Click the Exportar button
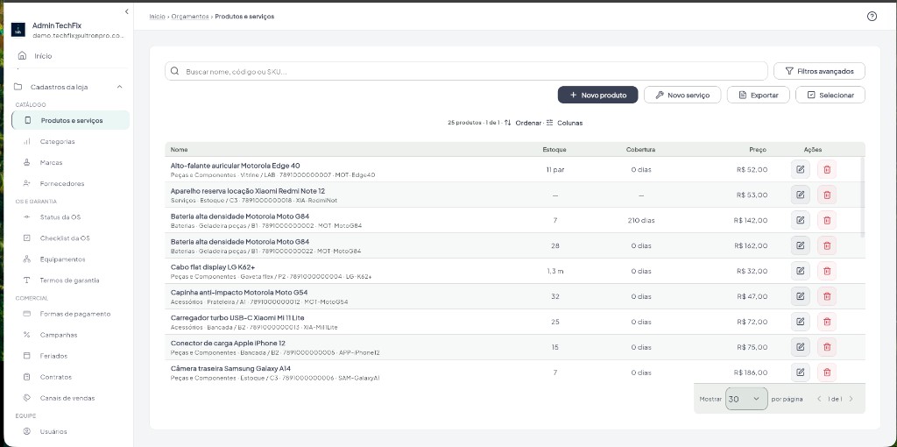The height and width of the screenshot is (447, 897). (758, 95)
